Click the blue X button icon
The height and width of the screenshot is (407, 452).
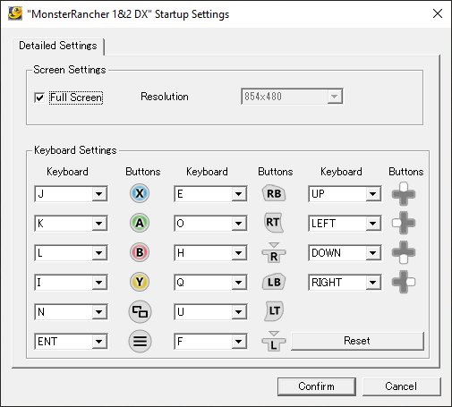point(140,193)
